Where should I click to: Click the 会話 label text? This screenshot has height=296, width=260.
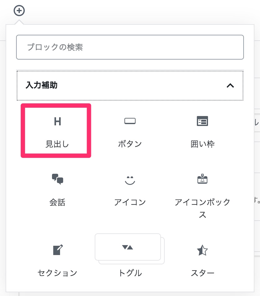click(57, 202)
